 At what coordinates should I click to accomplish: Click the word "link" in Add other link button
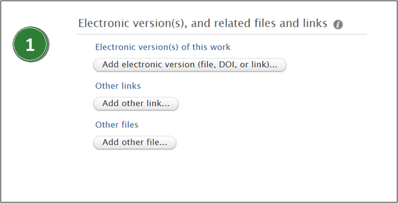154,103
